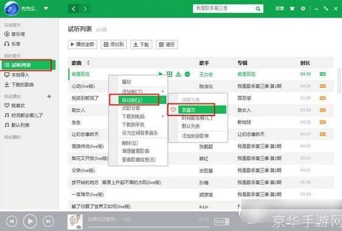Open the sidebar playlist 时间都去哪儿了
Image resolution: width=342 pixels, height=231 pixels.
click(24, 115)
